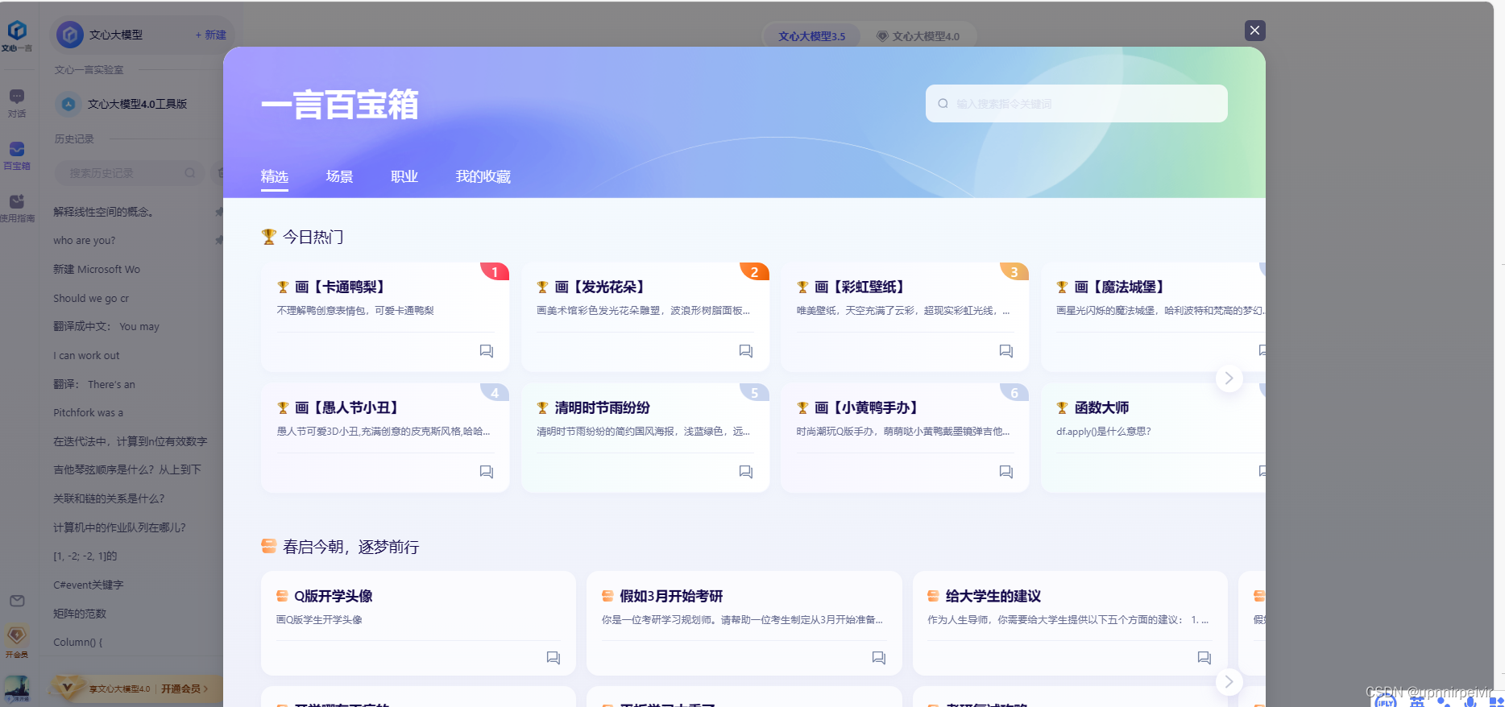Focus the 搜索历史记录 input
The height and width of the screenshot is (707, 1505).
(x=129, y=173)
